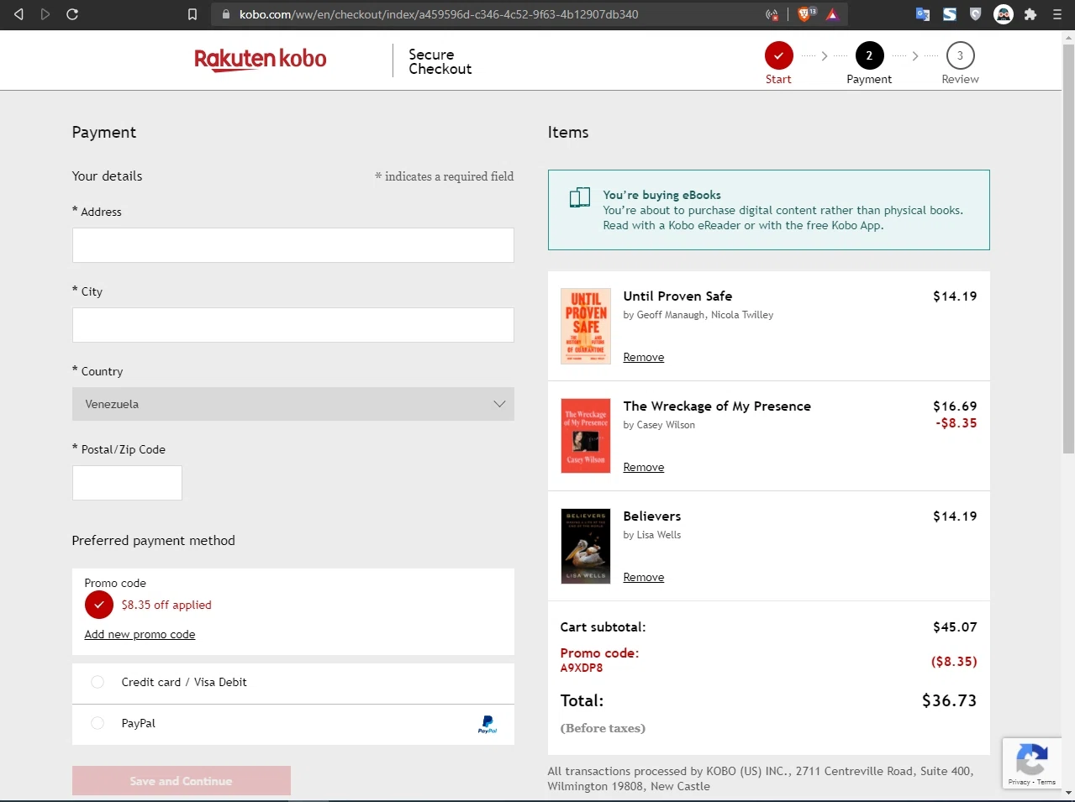Select Credit card / Visa Debit option
The image size is (1075, 802).
click(x=97, y=682)
